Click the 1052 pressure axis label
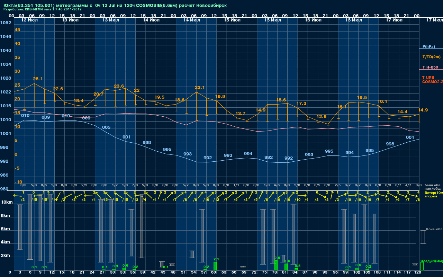This screenshot has width=443, height=277. (x=6, y=23)
